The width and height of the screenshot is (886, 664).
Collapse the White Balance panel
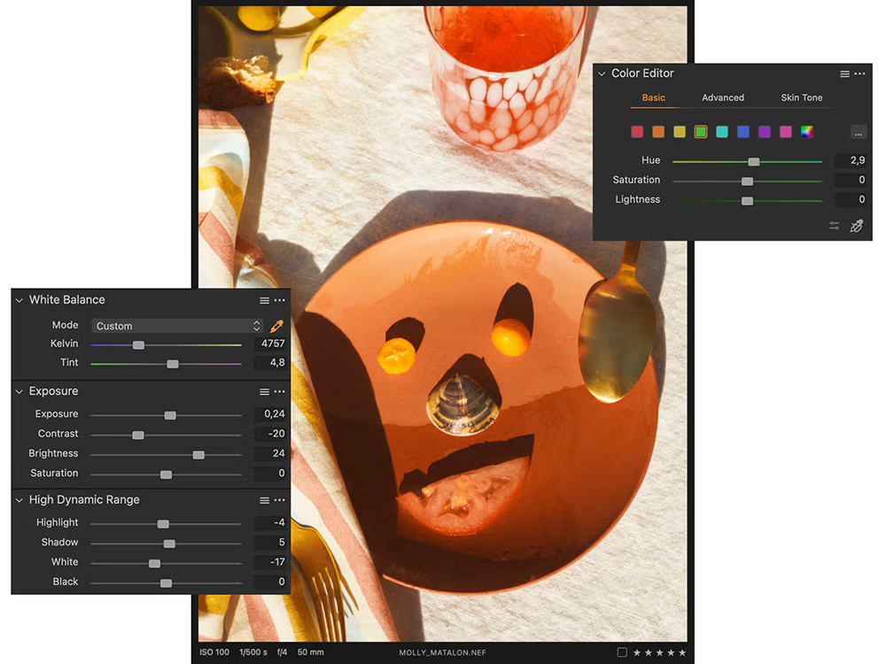[x=19, y=300]
